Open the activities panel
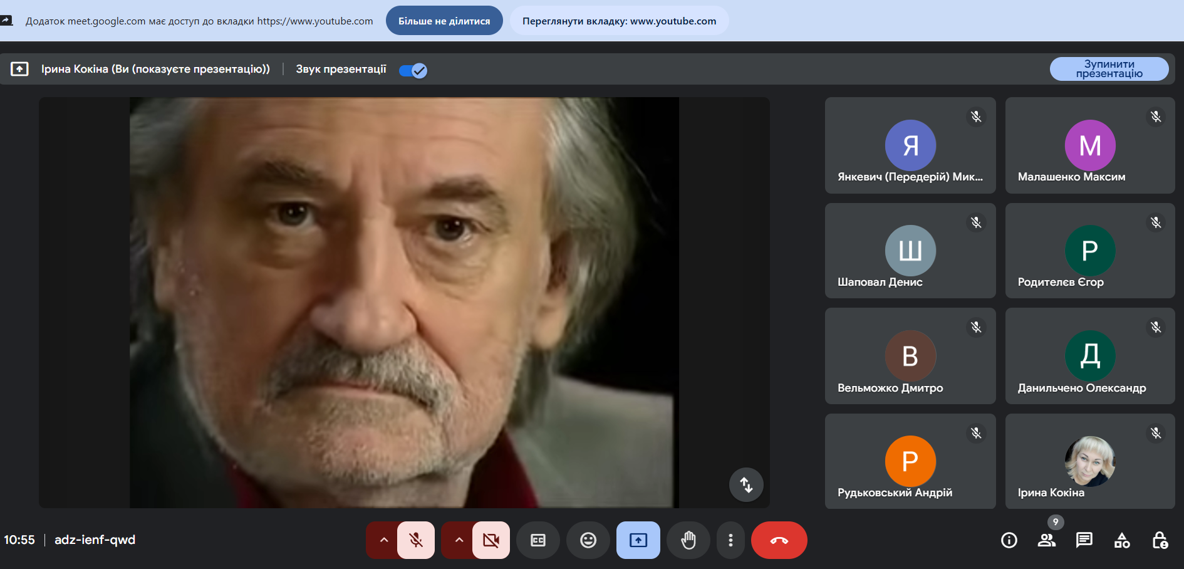The width and height of the screenshot is (1184, 569). pos(1121,540)
